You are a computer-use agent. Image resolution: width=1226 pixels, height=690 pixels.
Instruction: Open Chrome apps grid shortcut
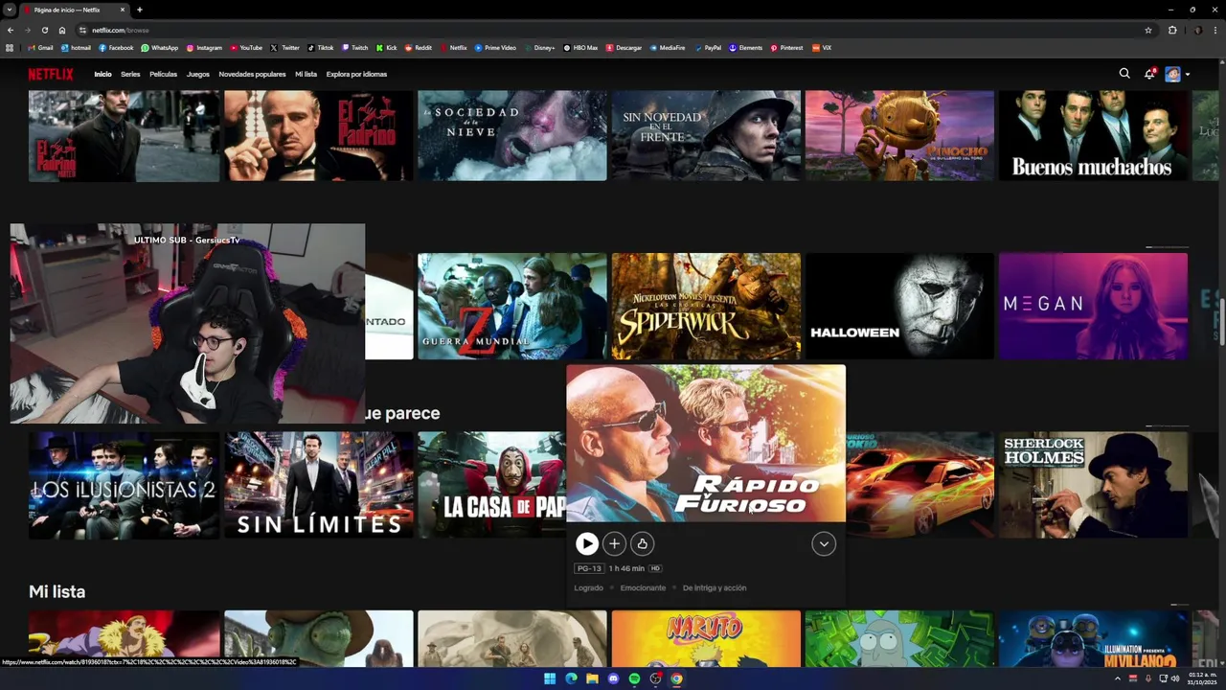(10, 47)
